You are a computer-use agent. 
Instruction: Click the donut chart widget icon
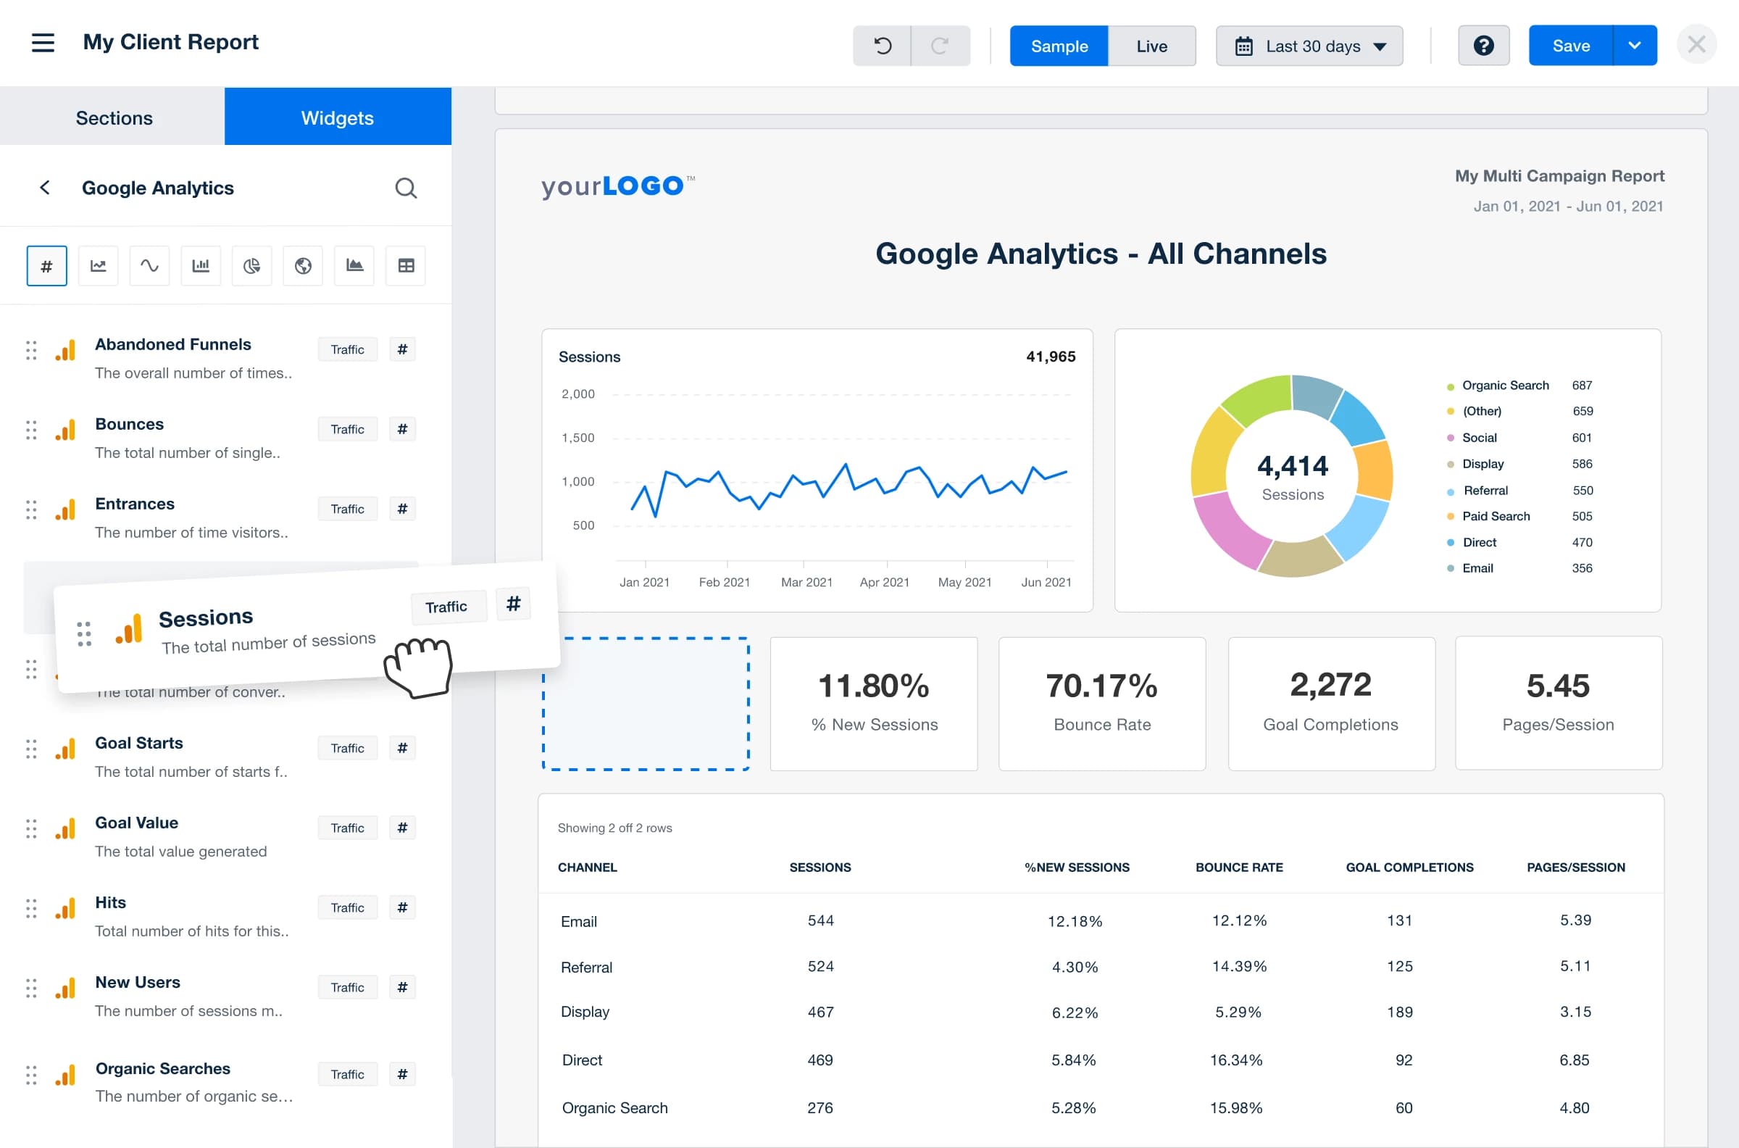pyautogui.click(x=251, y=265)
